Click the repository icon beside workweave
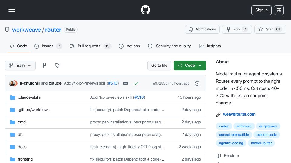The height and width of the screenshot is (163, 291). 7,30
